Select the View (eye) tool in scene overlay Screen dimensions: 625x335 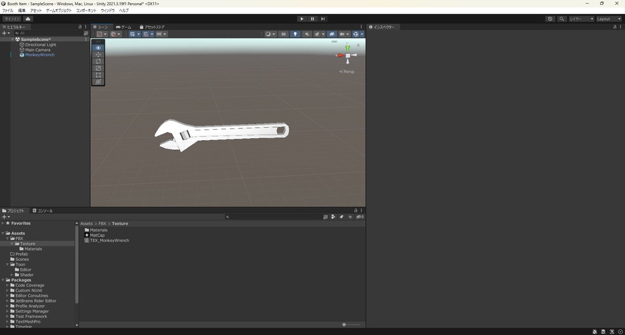click(98, 48)
